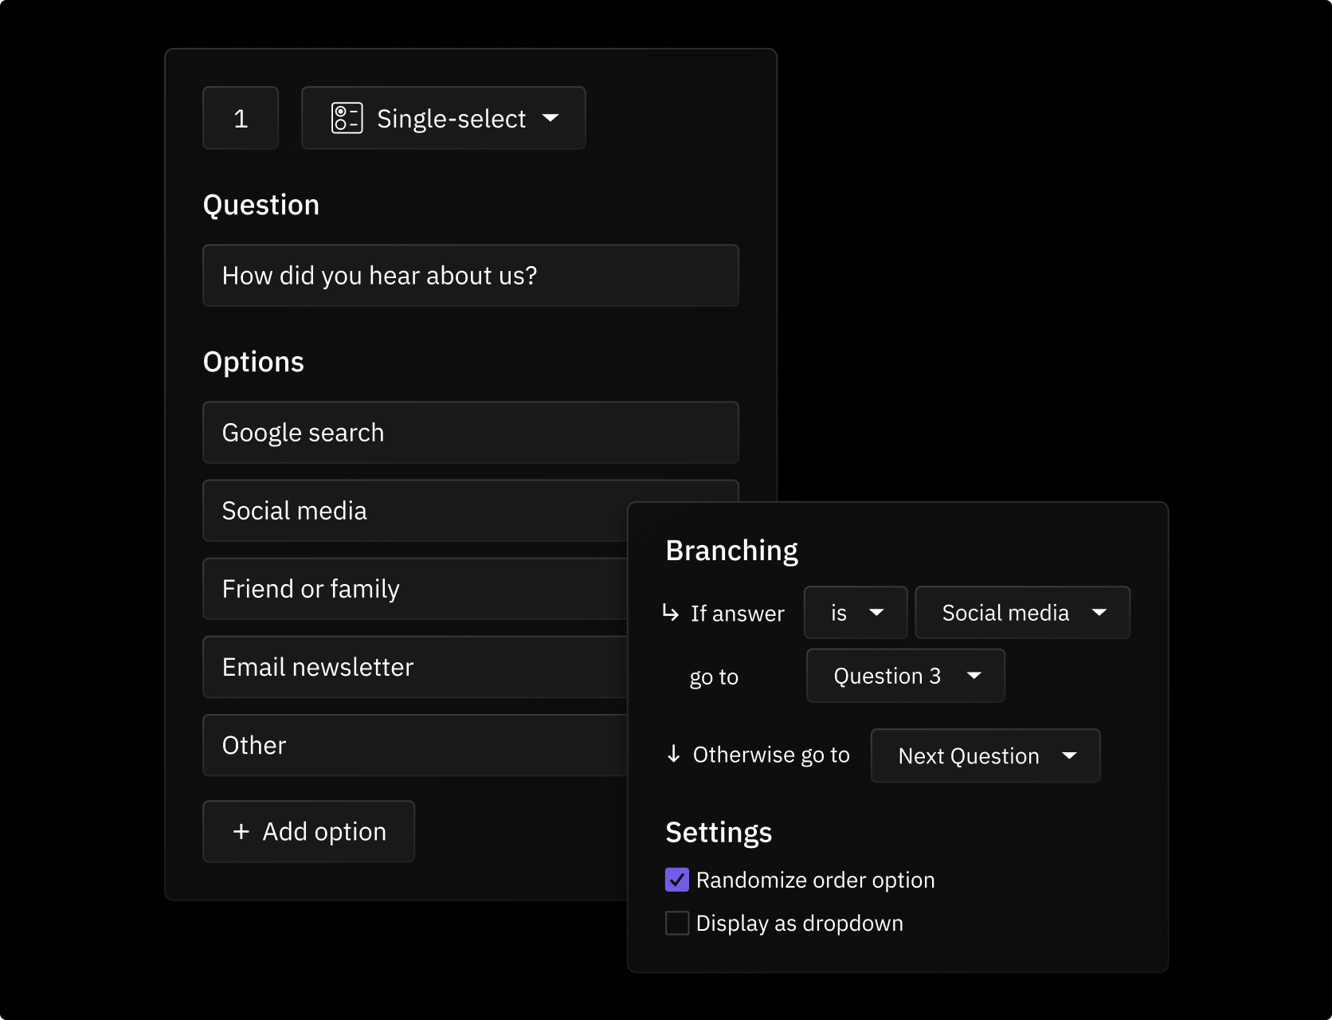Click the Question heading label
Screen dimensions: 1332x1020
(x=261, y=205)
